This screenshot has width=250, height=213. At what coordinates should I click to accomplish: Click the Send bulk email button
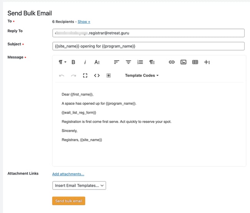(68, 201)
